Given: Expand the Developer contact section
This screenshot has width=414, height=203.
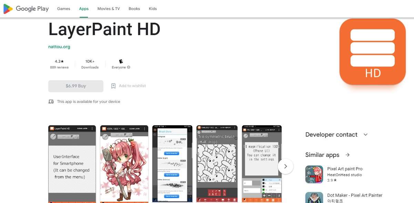Looking at the screenshot, I should click(366, 135).
